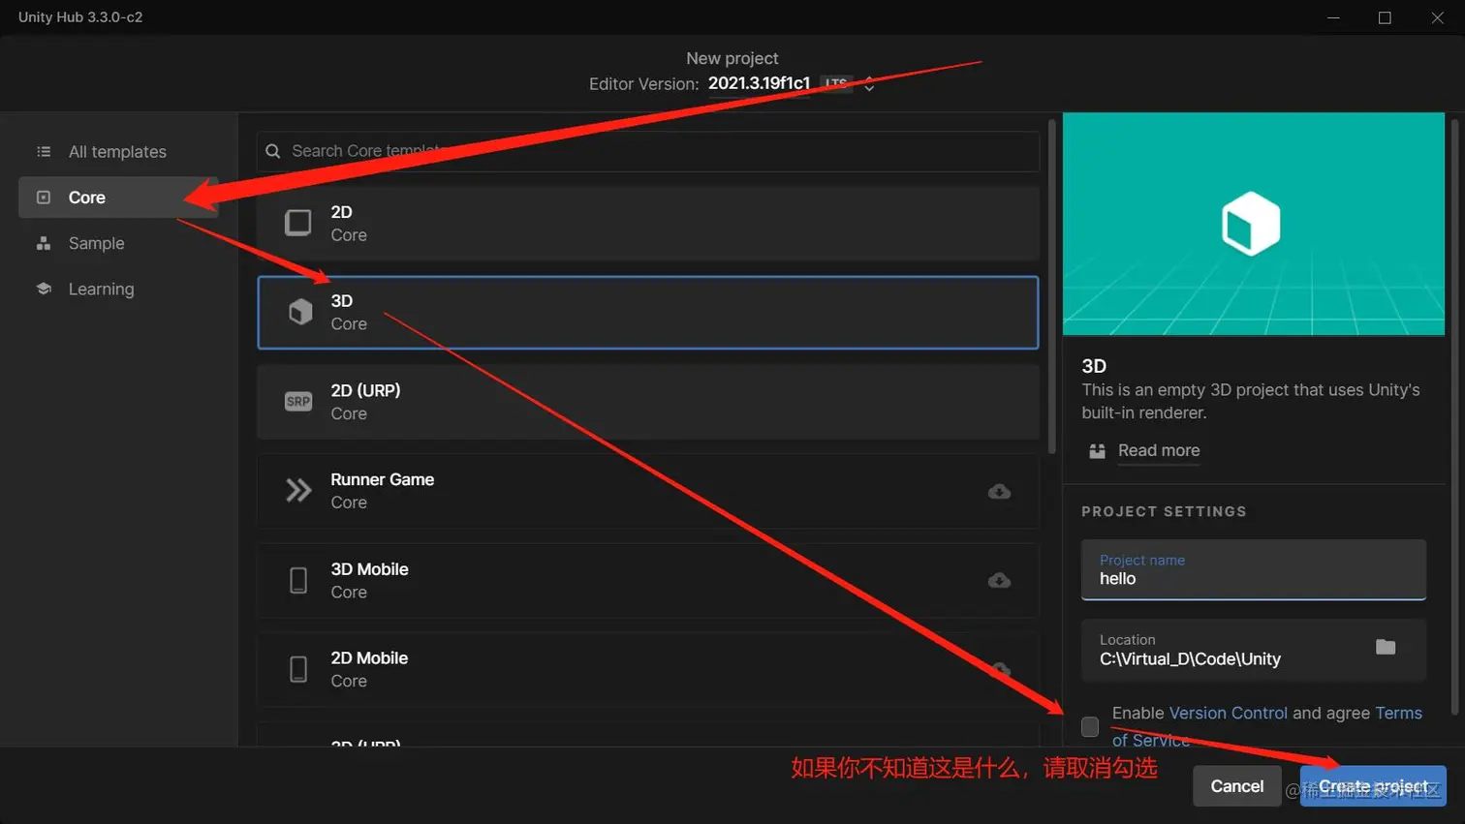Click the Project name input field
Screen dimensions: 1465x824
click(x=1253, y=578)
